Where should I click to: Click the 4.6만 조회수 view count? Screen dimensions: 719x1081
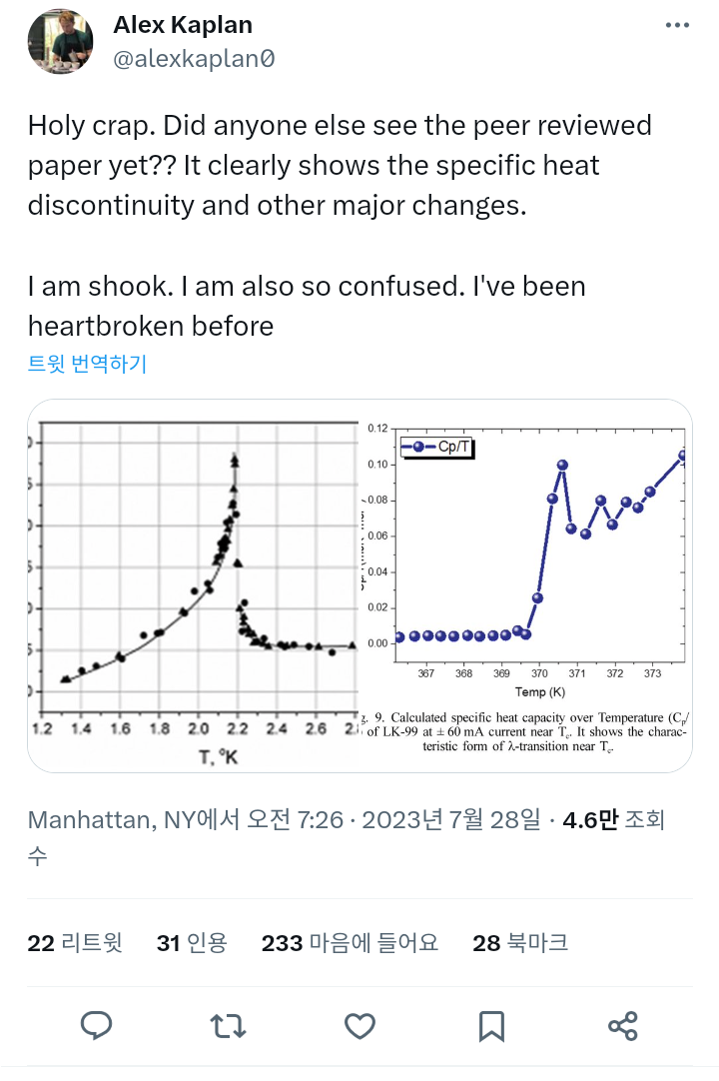pyautogui.click(x=611, y=821)
